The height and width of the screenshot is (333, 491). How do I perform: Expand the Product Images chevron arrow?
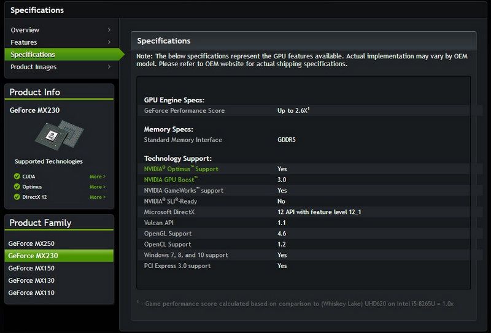click(109, 67)
